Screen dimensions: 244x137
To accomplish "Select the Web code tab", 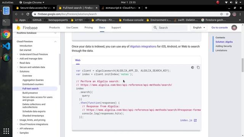I will (78, 60).
